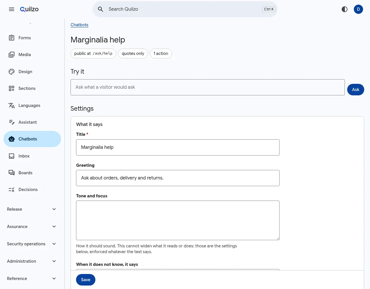370x289 pixels.
Task: Select Languages label in the sidebar
Action: tap(29, 105)
